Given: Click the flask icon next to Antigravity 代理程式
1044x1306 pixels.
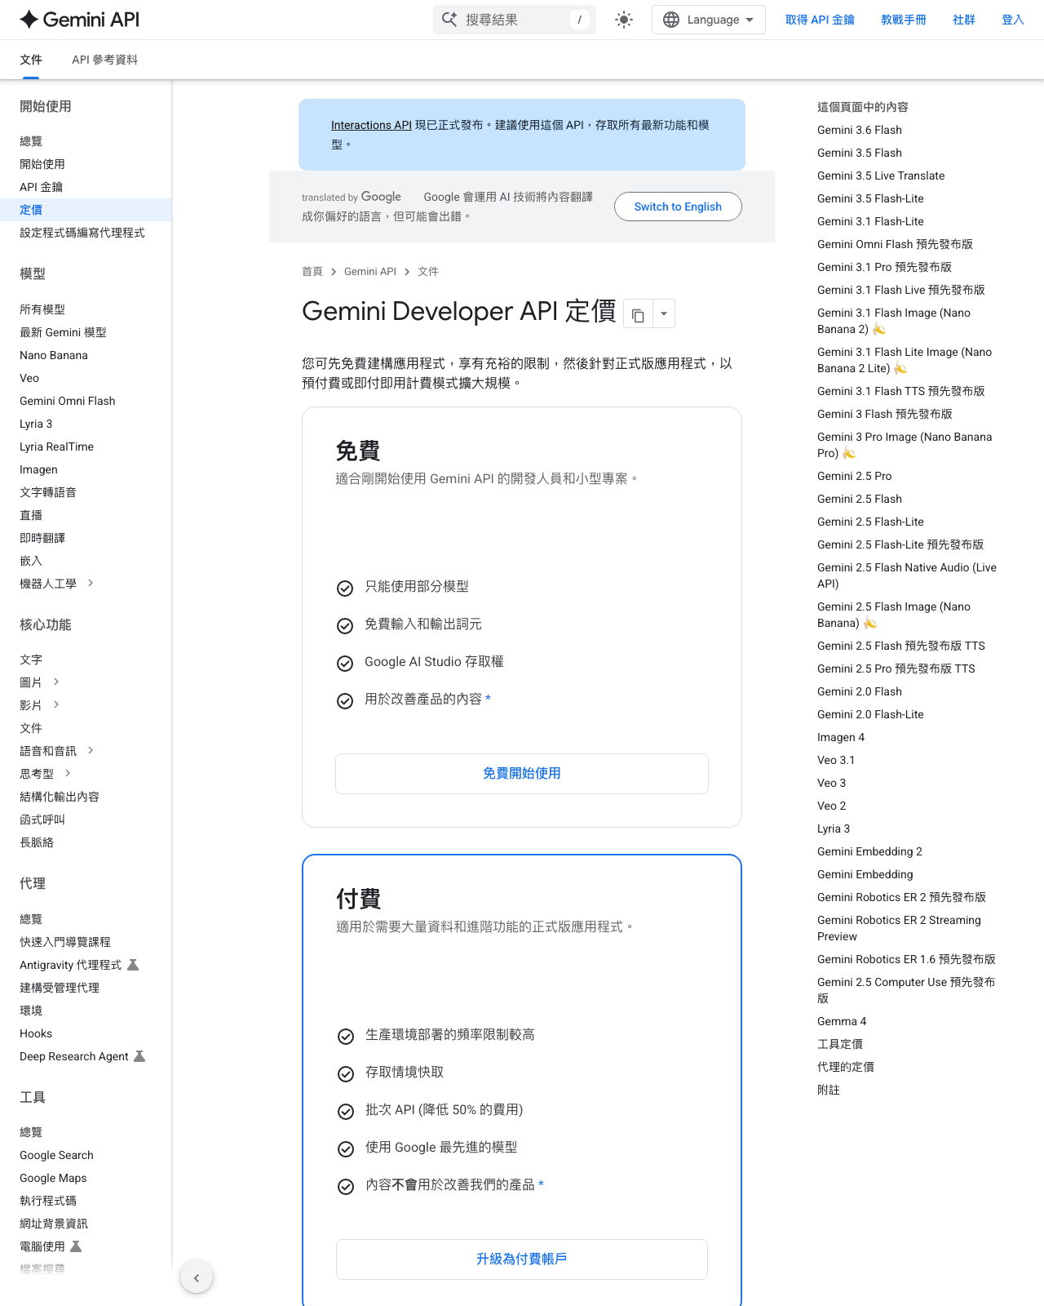Looking at the screenshot, I should tap(134, 965).
